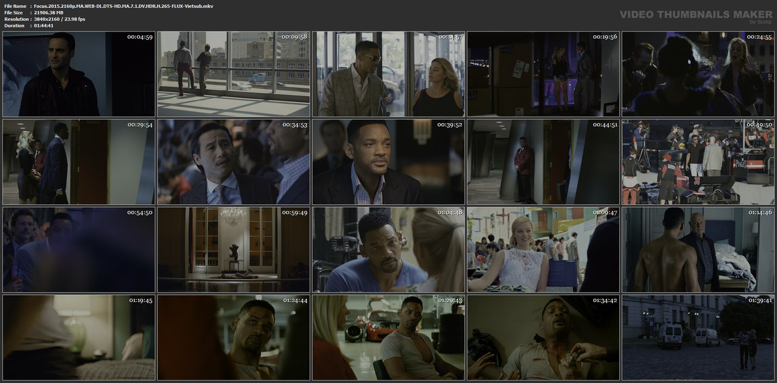Click the resolution value 3840x2160 / 23.98 fps
Viewport: 777px width, 383px height.
click(x=59, y=19)
